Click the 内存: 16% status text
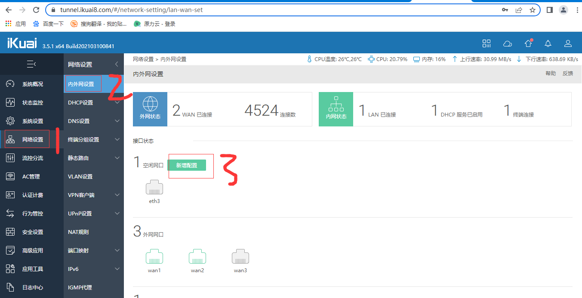Screen dimensions: 582x298 click(429, 59)
